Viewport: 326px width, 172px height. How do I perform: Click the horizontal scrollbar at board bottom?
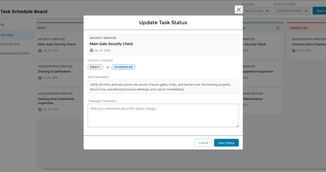[x=185, y=169]
